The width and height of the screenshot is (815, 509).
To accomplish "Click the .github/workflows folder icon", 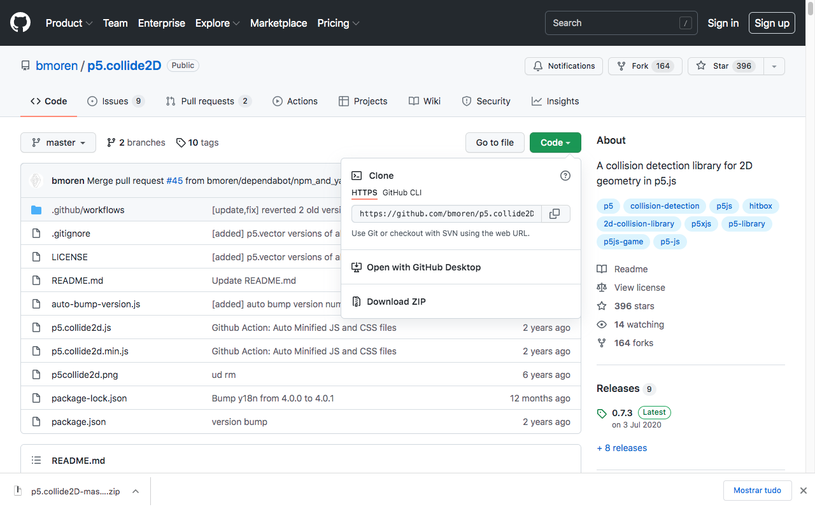I will [x=36, y=210].
